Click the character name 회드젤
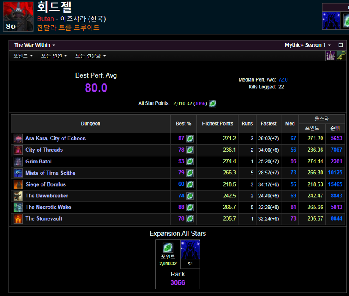 click(x=54, y=7)
